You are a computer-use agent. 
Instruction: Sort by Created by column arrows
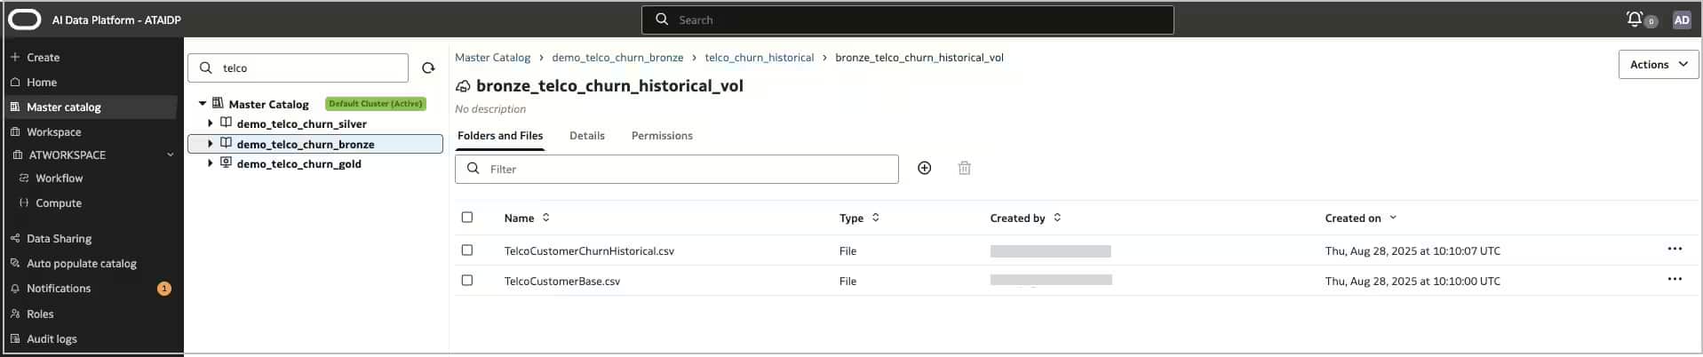(x=1057, y=218)
